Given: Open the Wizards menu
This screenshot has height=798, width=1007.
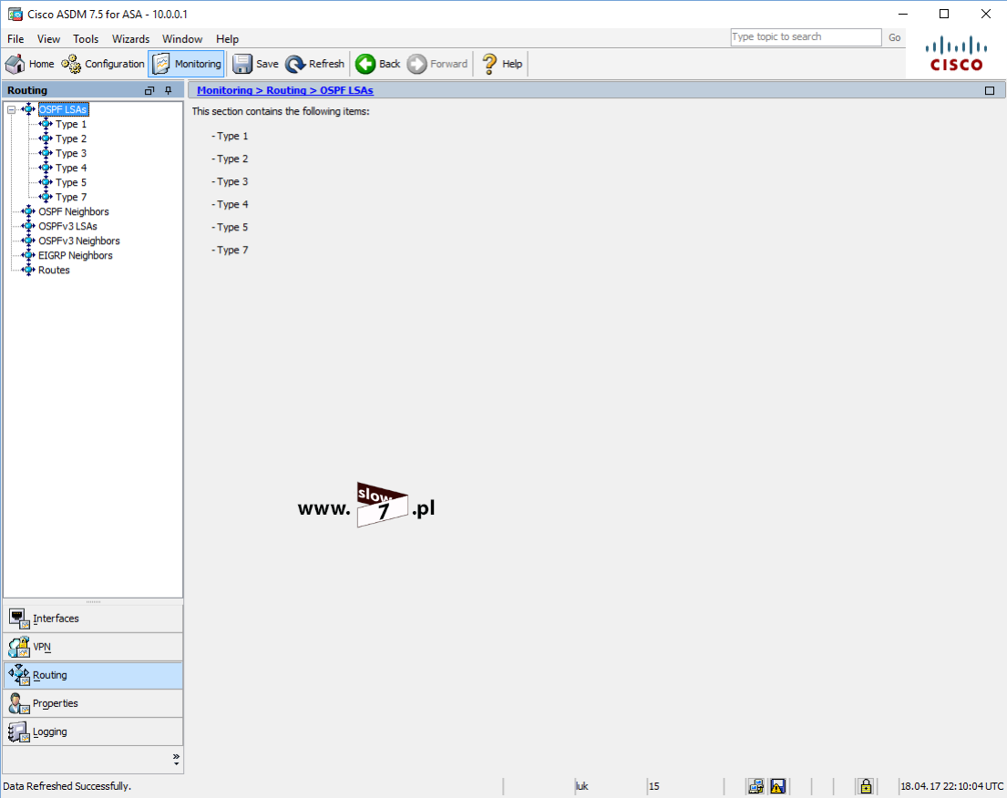Looking at the screenshot, I should (x=130, y=39).
